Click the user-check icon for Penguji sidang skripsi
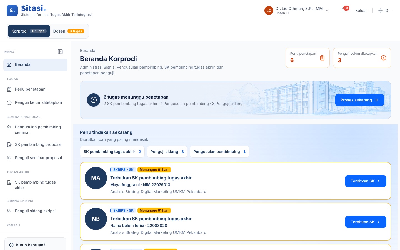Screen dimensions: 400x250 point(9,211)
